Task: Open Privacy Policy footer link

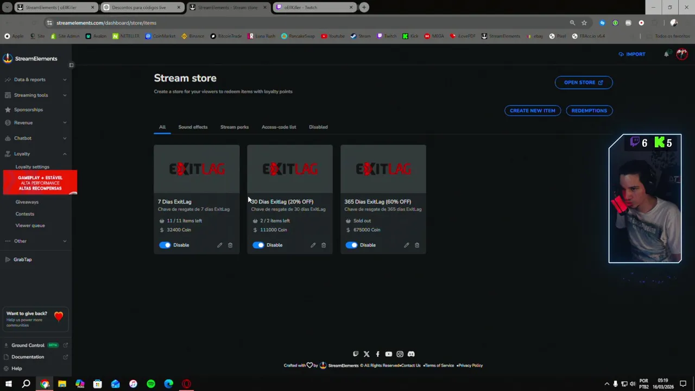Action: coord(470,365)
